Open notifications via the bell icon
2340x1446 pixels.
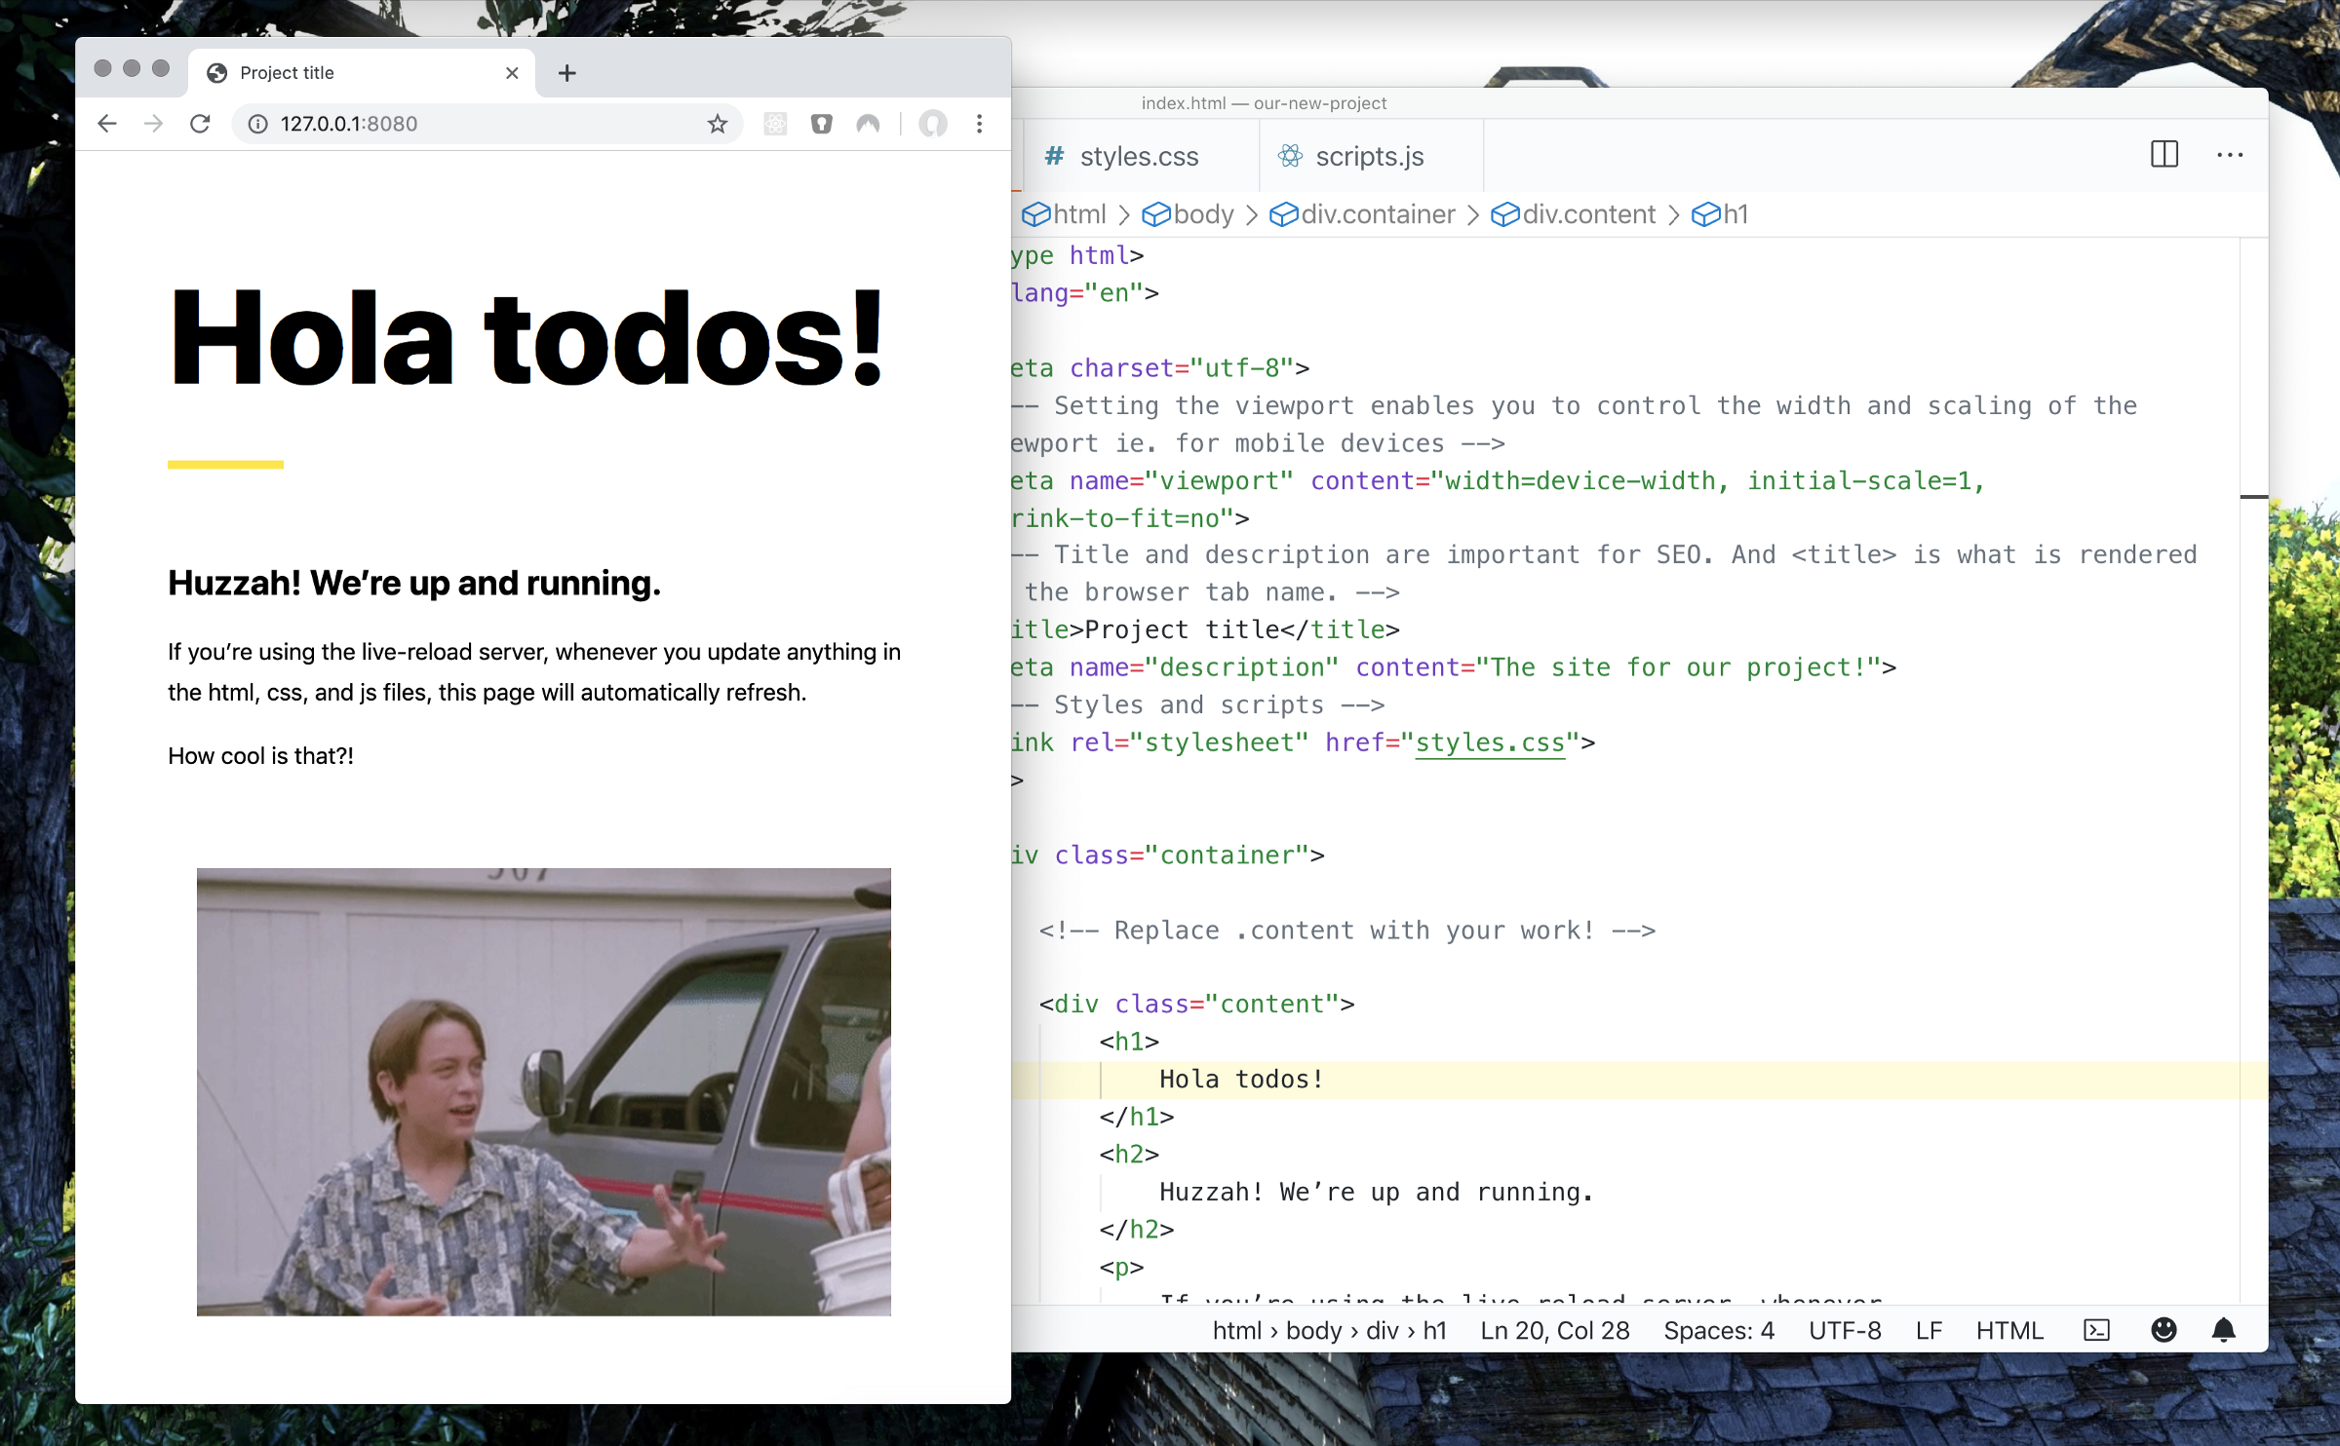tap(2223, 1330)
